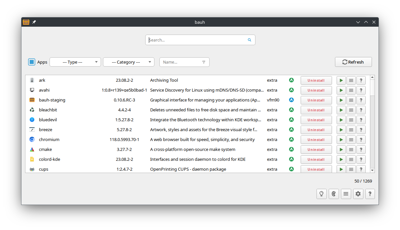Show info for cmake
This screenshot has height=230, width=400.
(361, 150)
